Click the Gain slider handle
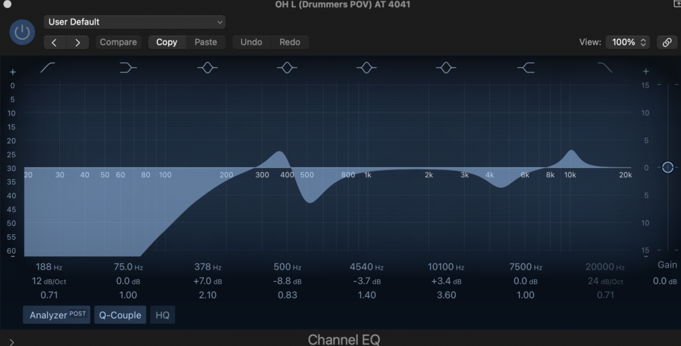Screen dimensions: 681x346 pyautogui.click(x=667, y=167)
